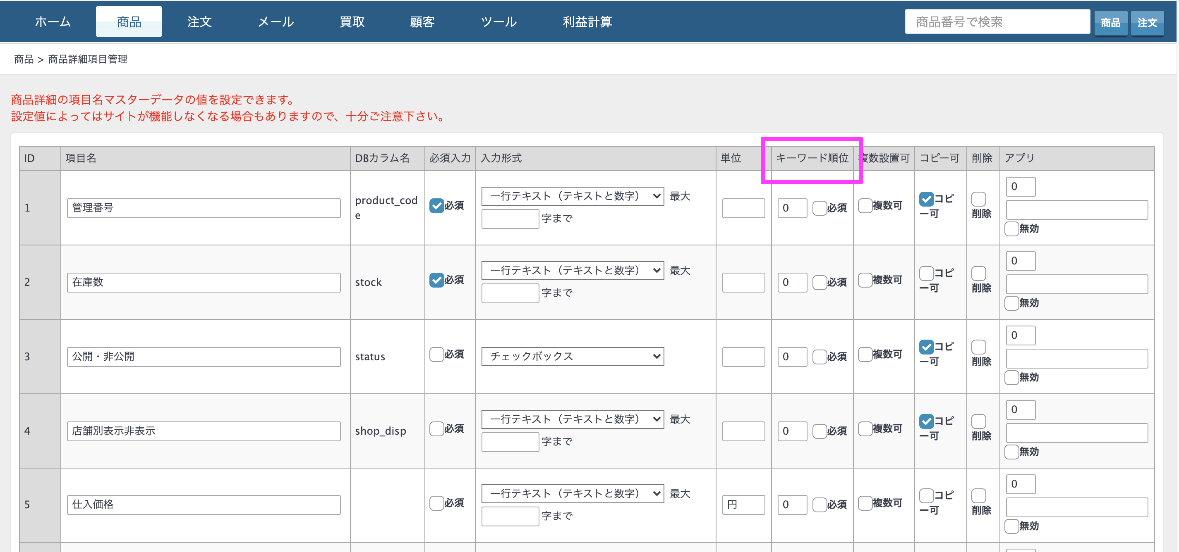1179x552 pixels.
Task: Check コピー可 for 仕入価格
Action: click(926, 495)
